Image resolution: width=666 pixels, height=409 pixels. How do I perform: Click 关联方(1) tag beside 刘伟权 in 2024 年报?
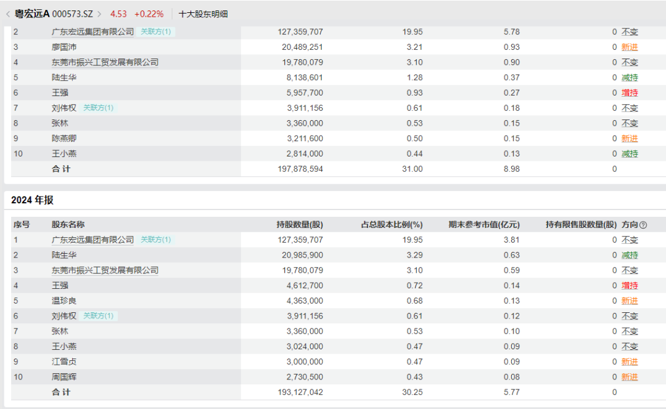point(98,316)
